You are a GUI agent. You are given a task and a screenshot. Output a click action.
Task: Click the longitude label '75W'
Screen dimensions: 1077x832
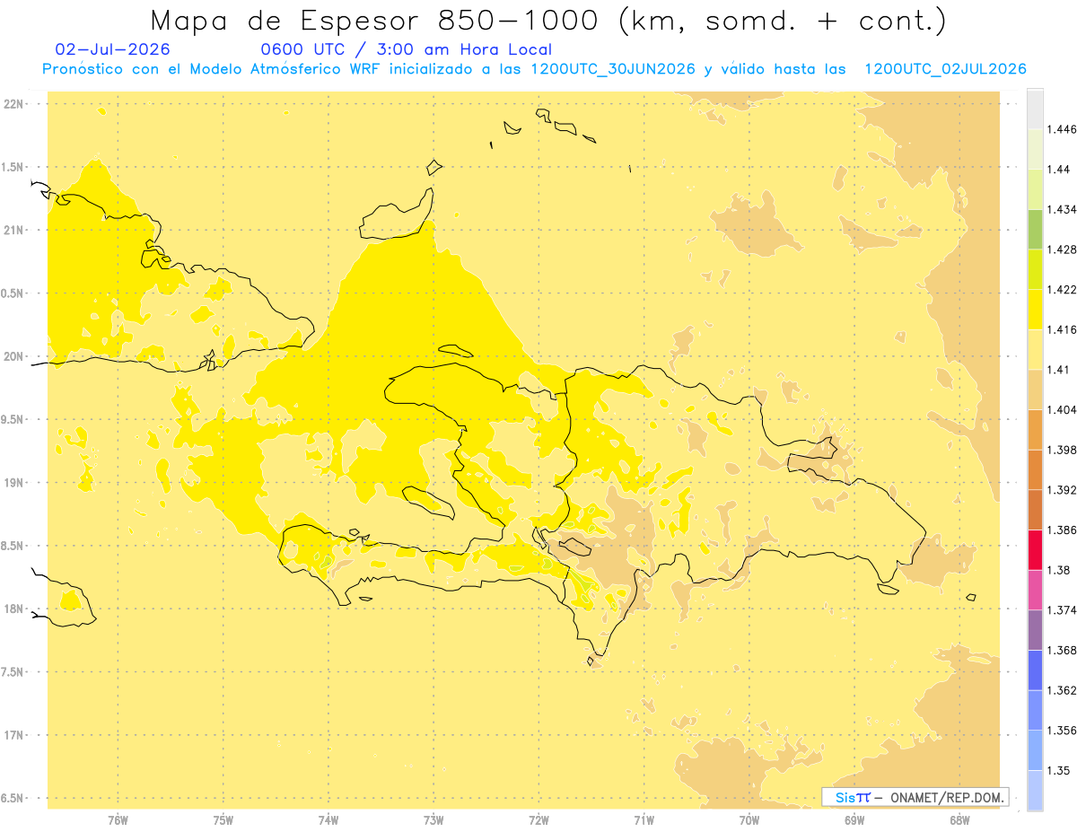223,820
